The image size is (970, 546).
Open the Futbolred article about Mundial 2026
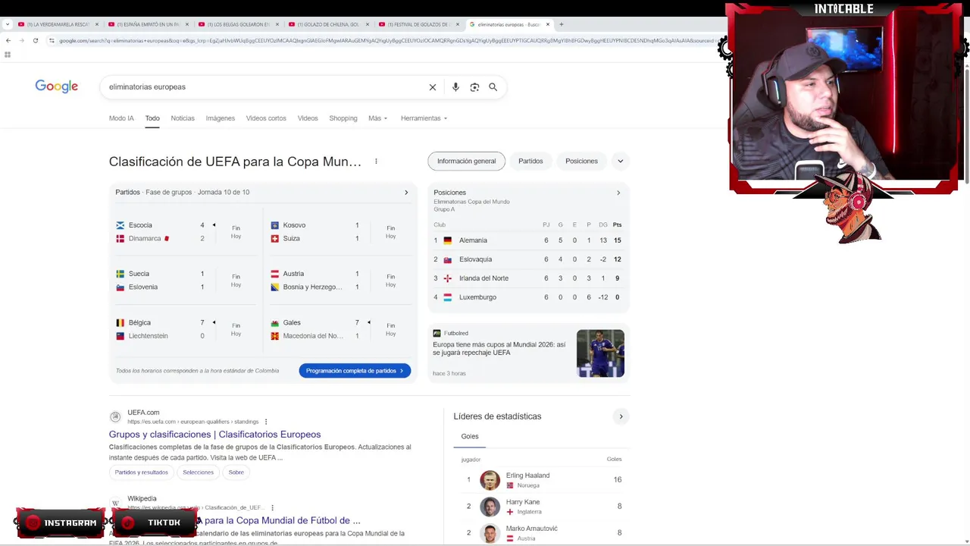pyautogui.click(x=499, y=349)
